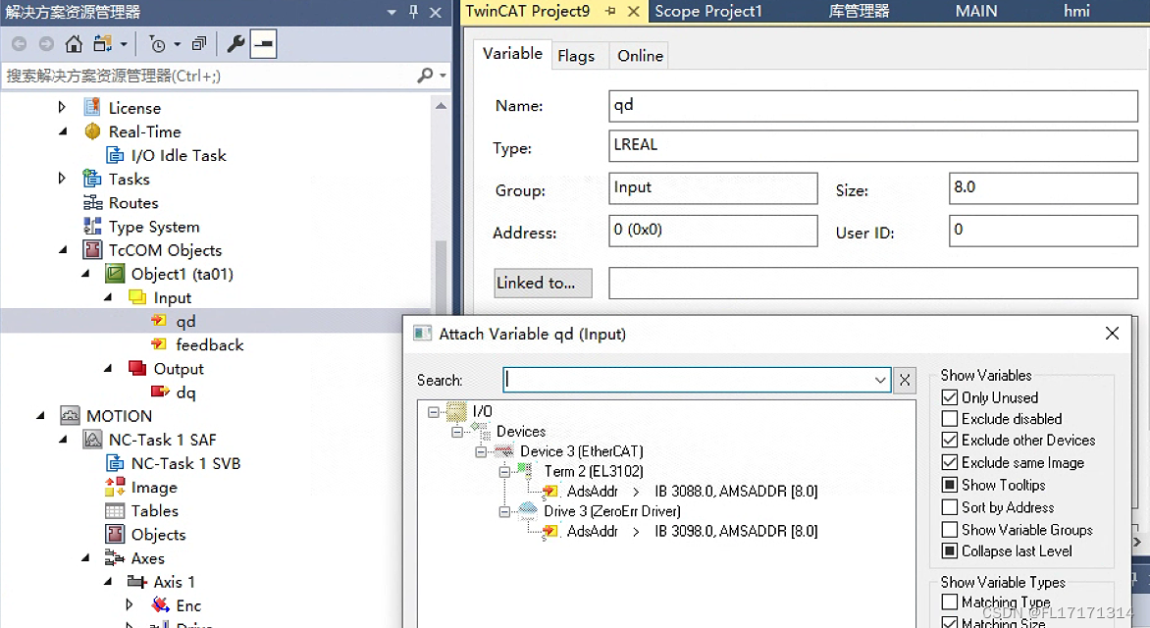Select the MOTION node icon
This screenshot has height=628, width=1150.
pos(70,415)
